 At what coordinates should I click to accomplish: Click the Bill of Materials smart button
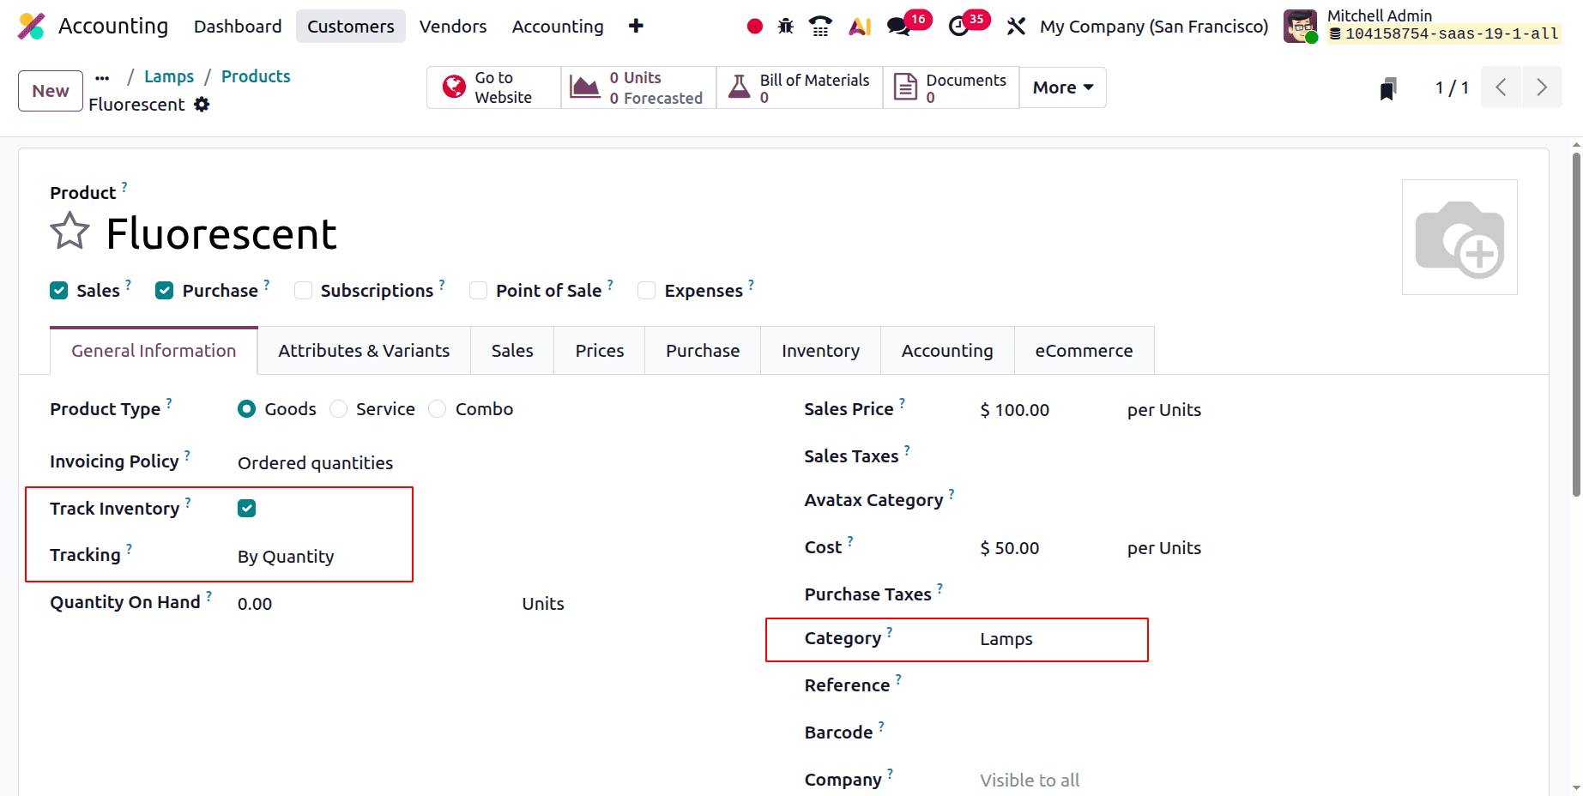click(799, 87)
